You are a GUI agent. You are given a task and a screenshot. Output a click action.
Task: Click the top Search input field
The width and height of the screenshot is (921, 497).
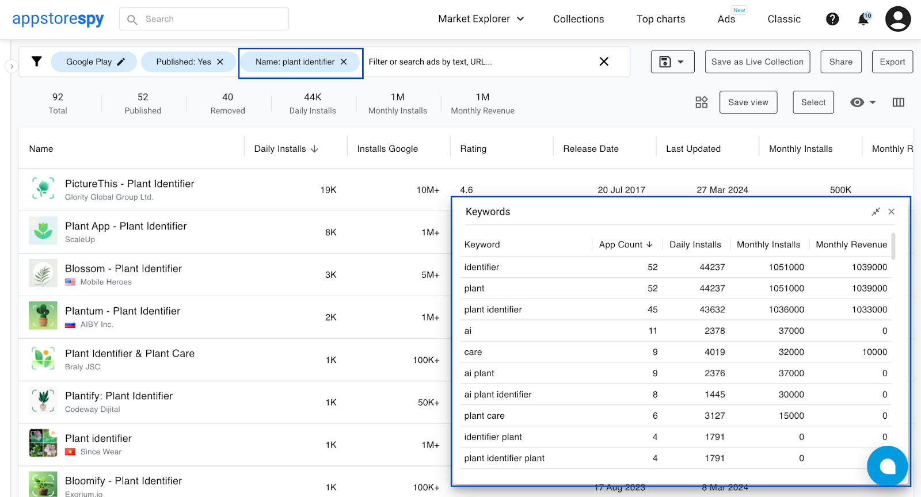coord(204,19)
